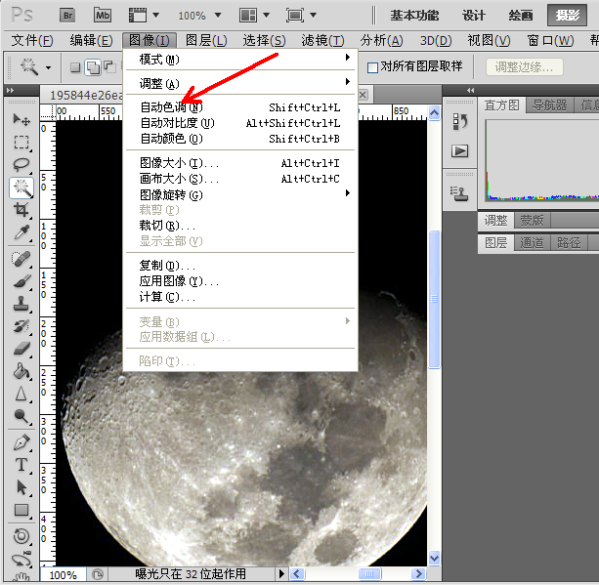Select the Type tool

coord(21,465)
